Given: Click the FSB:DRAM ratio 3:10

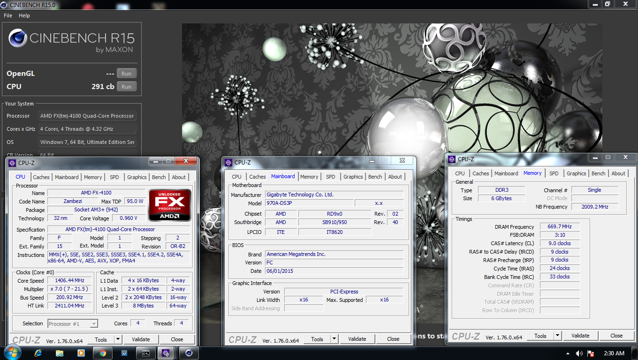Looking at the screenshot, I should [560, 235].
